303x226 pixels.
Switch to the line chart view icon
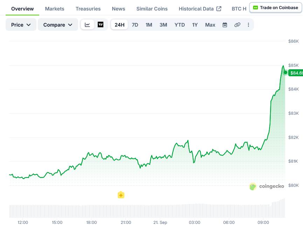click(x=87, y=25)
